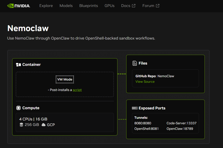Select the VM Mode box
The image size is (223, 148).
coord(65,79)
